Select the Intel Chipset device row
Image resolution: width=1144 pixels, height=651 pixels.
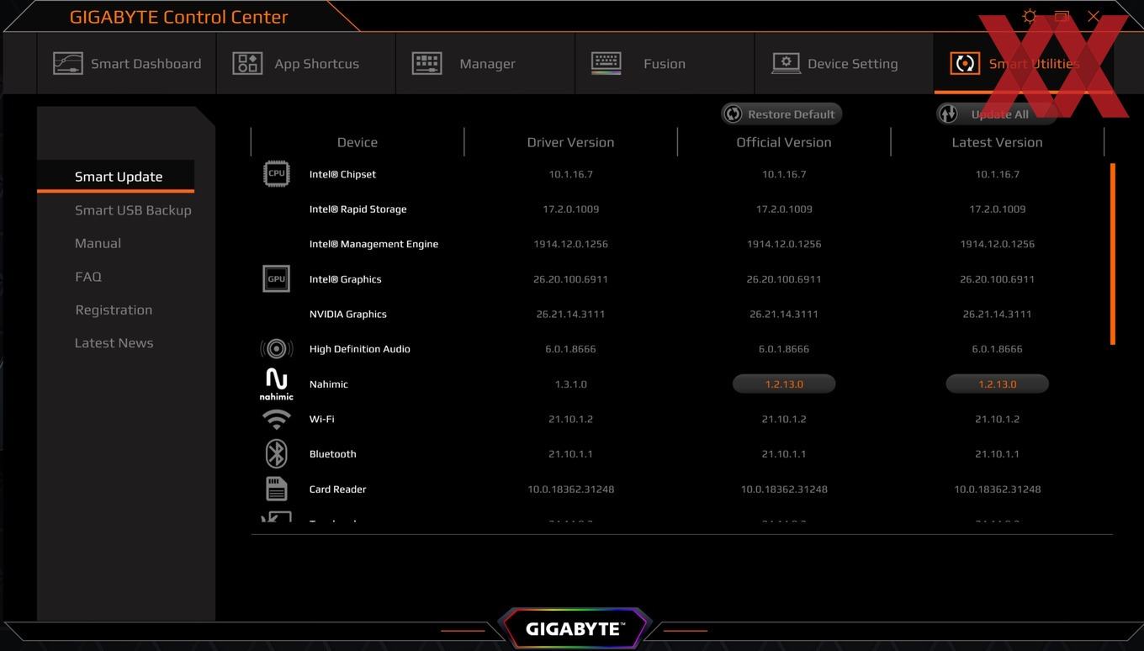[681, 174]
